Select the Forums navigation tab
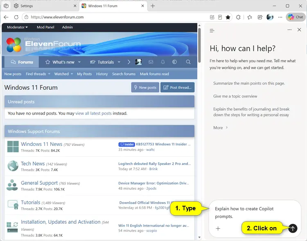 pyautogui.click(x=22, y=62)
